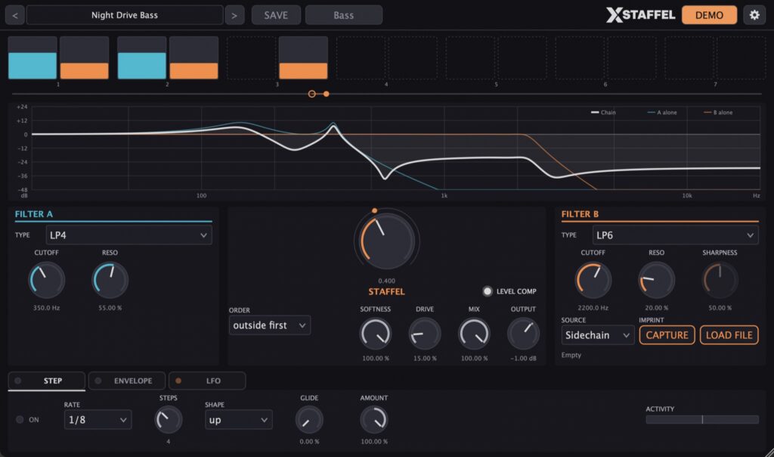This screenshot has height=457, width=774.
Task: Go to the previous preset arrow
Action: [15, 15]
